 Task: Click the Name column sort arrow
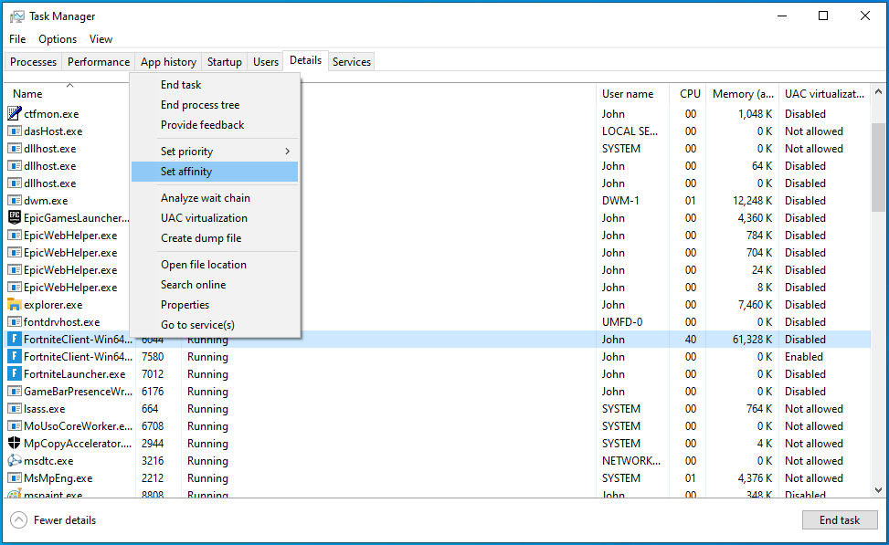point(69,86)
